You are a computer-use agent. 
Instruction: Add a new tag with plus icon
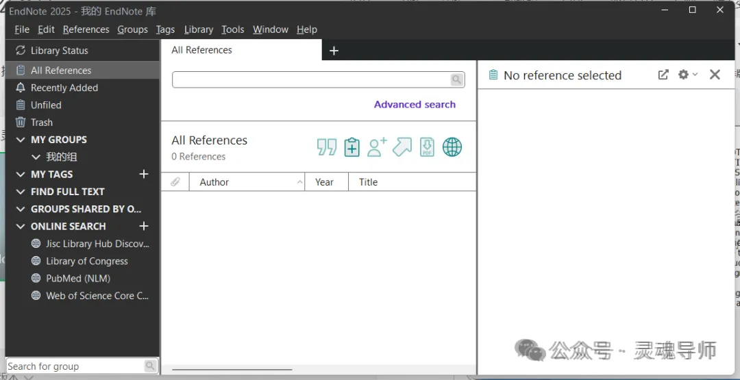[144, 175]
